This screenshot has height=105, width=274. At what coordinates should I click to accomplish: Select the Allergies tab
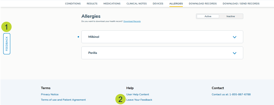click(176, 4)
